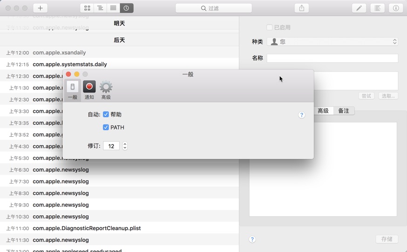
Task: Click the add (+) toolbar button
Action: pos(40,8)
